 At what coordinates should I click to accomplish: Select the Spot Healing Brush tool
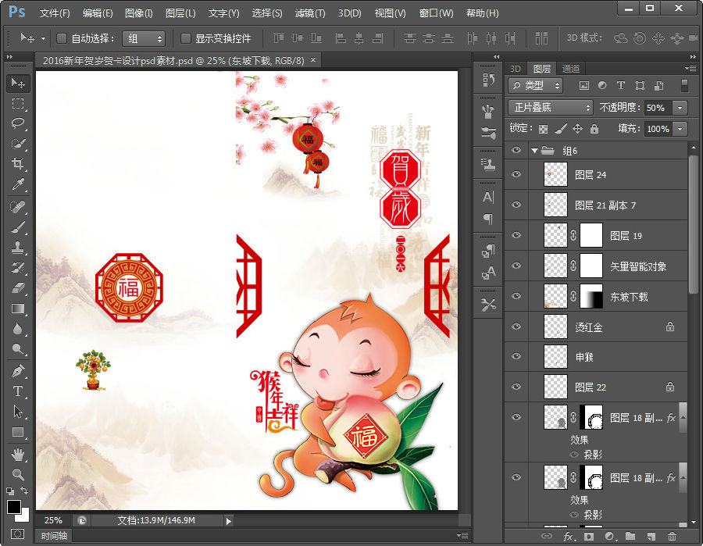tap(18, 207)
